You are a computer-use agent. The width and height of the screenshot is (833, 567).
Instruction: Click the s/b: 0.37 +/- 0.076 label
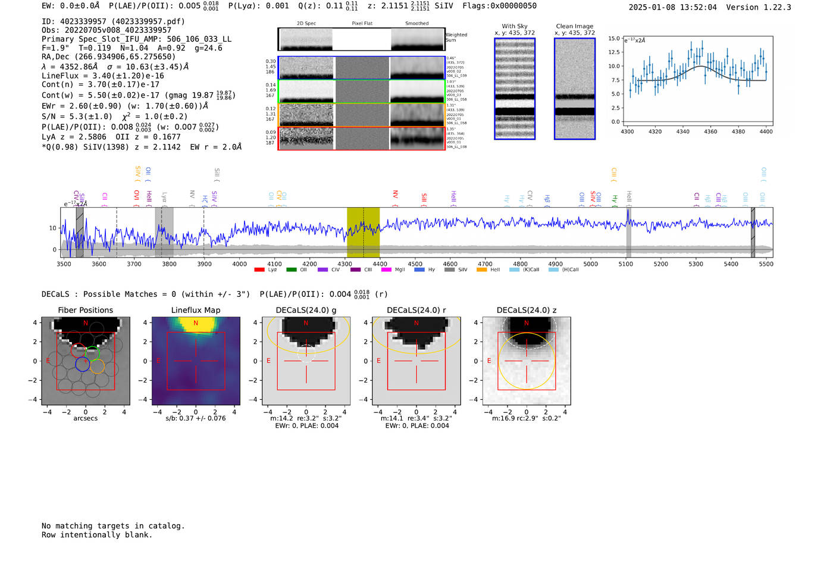point(196,418)
